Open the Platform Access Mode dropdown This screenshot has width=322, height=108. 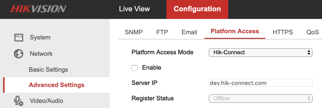260,52
